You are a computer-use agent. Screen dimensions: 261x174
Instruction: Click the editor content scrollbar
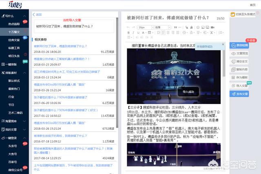coord(224,63)
